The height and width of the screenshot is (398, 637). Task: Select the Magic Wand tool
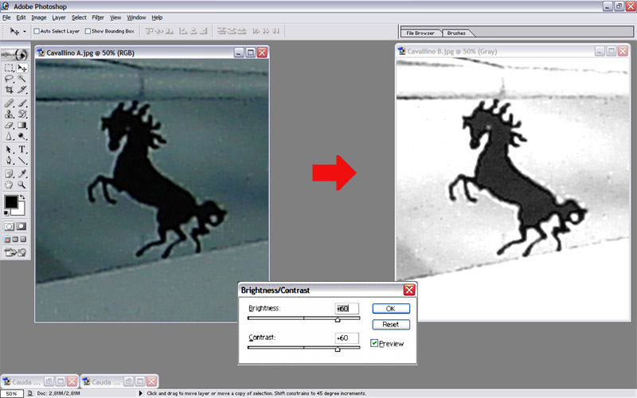[22, 79]
